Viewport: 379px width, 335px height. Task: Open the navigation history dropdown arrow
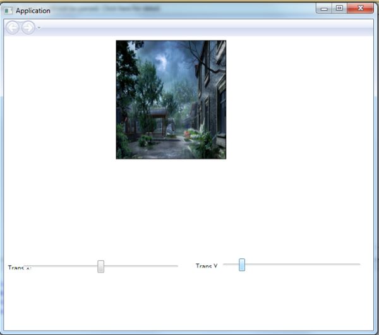click(x=39, y=28)
